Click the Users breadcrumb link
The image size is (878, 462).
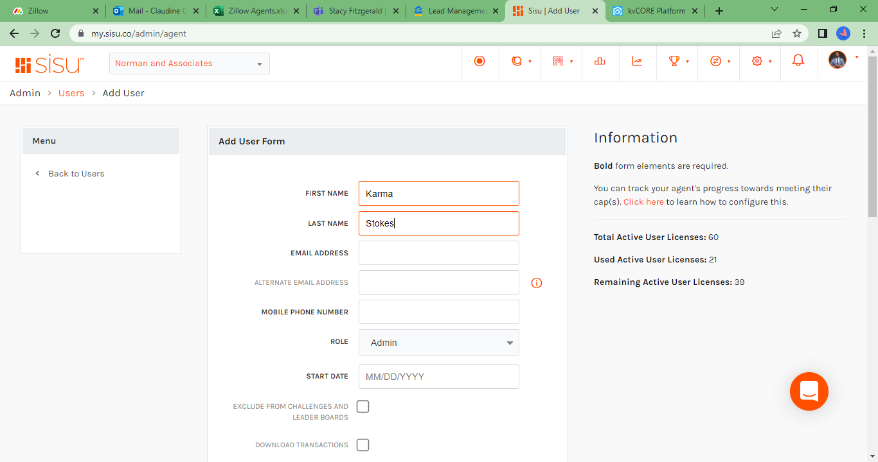click(71, 93)
